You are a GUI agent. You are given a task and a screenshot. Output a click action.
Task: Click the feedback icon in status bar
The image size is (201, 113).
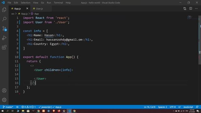point(197,107)
